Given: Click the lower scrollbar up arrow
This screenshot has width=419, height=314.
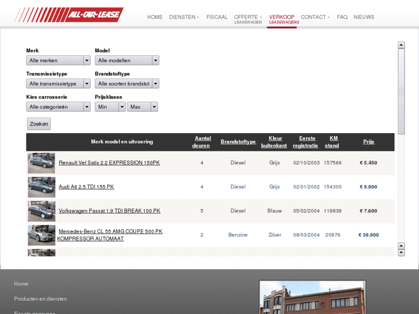Looking at the screenshot, I should (401, 246).
